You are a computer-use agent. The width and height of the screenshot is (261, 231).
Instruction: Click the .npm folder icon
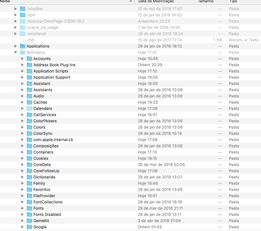23,15
